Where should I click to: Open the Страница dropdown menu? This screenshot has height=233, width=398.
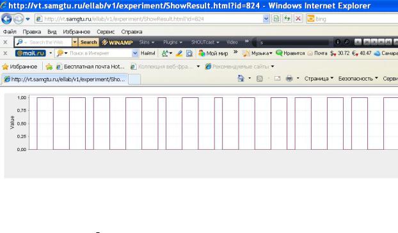[x=319, y=79]
